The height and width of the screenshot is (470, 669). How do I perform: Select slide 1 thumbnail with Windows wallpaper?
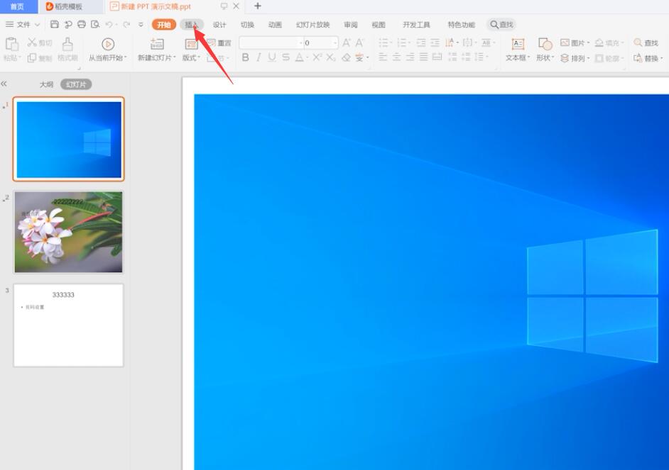point(69,139)
